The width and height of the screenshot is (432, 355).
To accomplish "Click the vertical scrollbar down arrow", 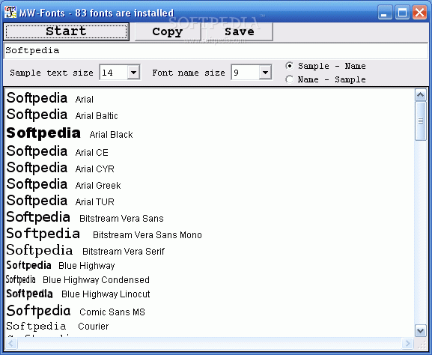I will (x=421, y=331).
